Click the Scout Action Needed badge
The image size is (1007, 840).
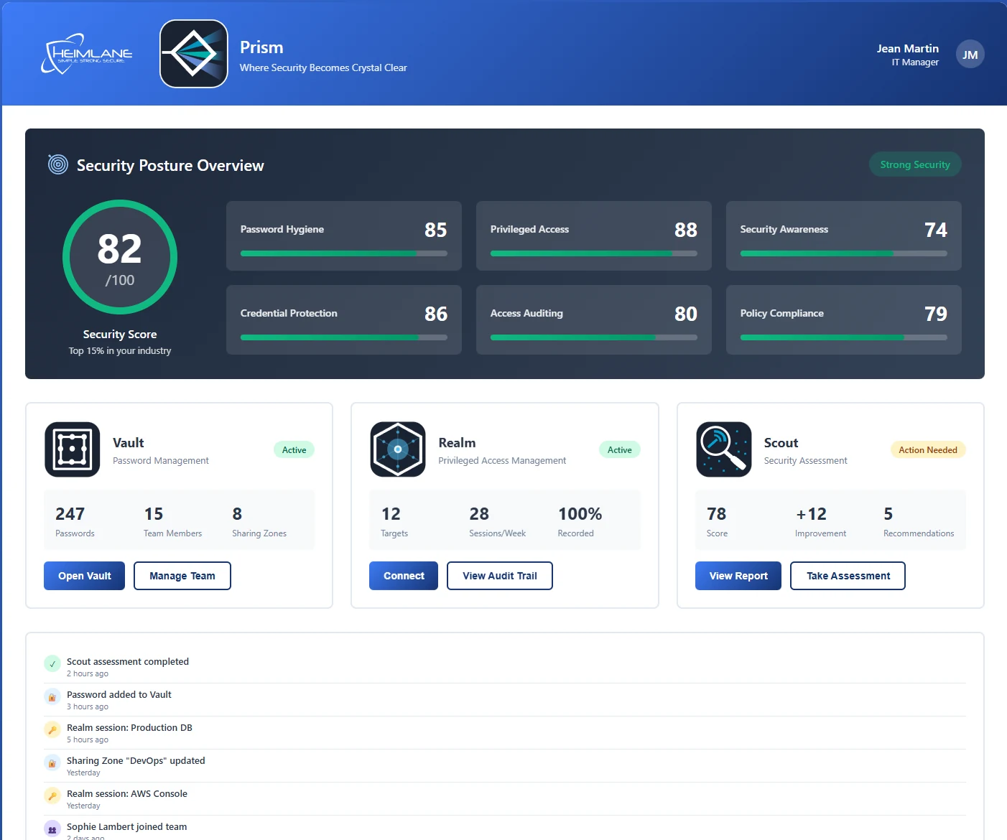pyautogui.click(x=928, y=450)
